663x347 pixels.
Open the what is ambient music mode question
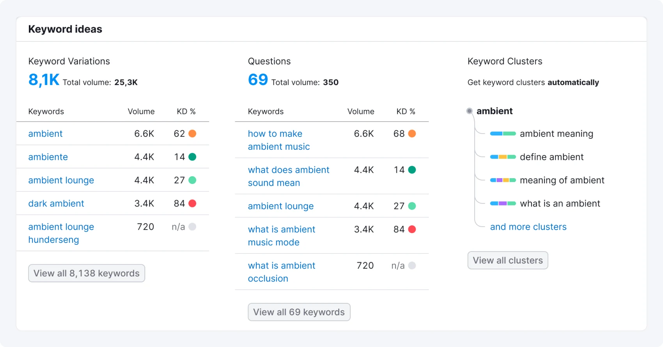[282, 236]
